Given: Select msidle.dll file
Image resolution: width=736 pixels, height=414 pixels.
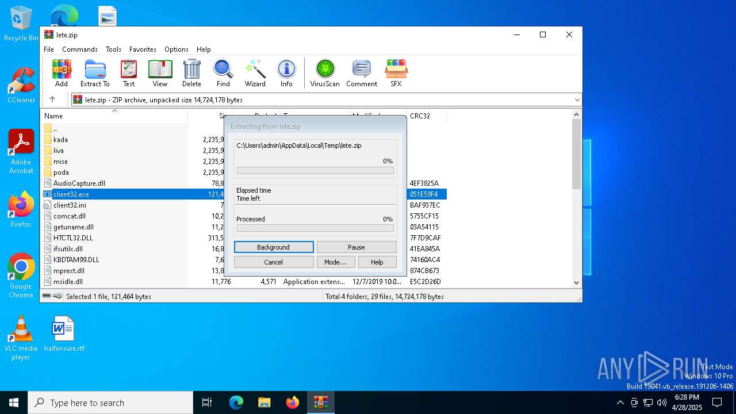Looking at the screenshot, I should coord(68,282).
